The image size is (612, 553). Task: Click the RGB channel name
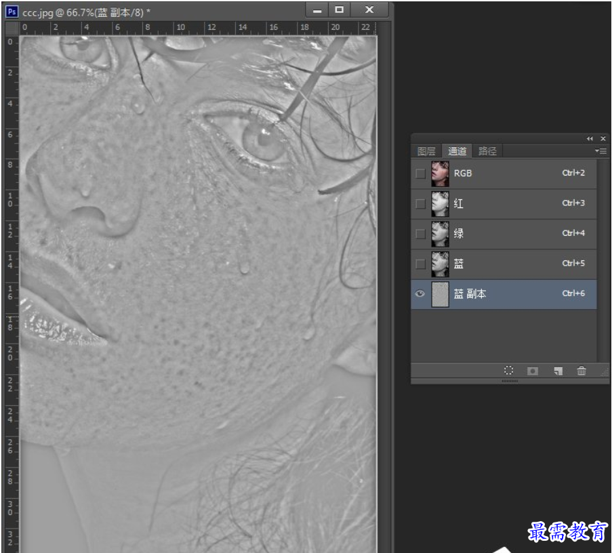463,173
